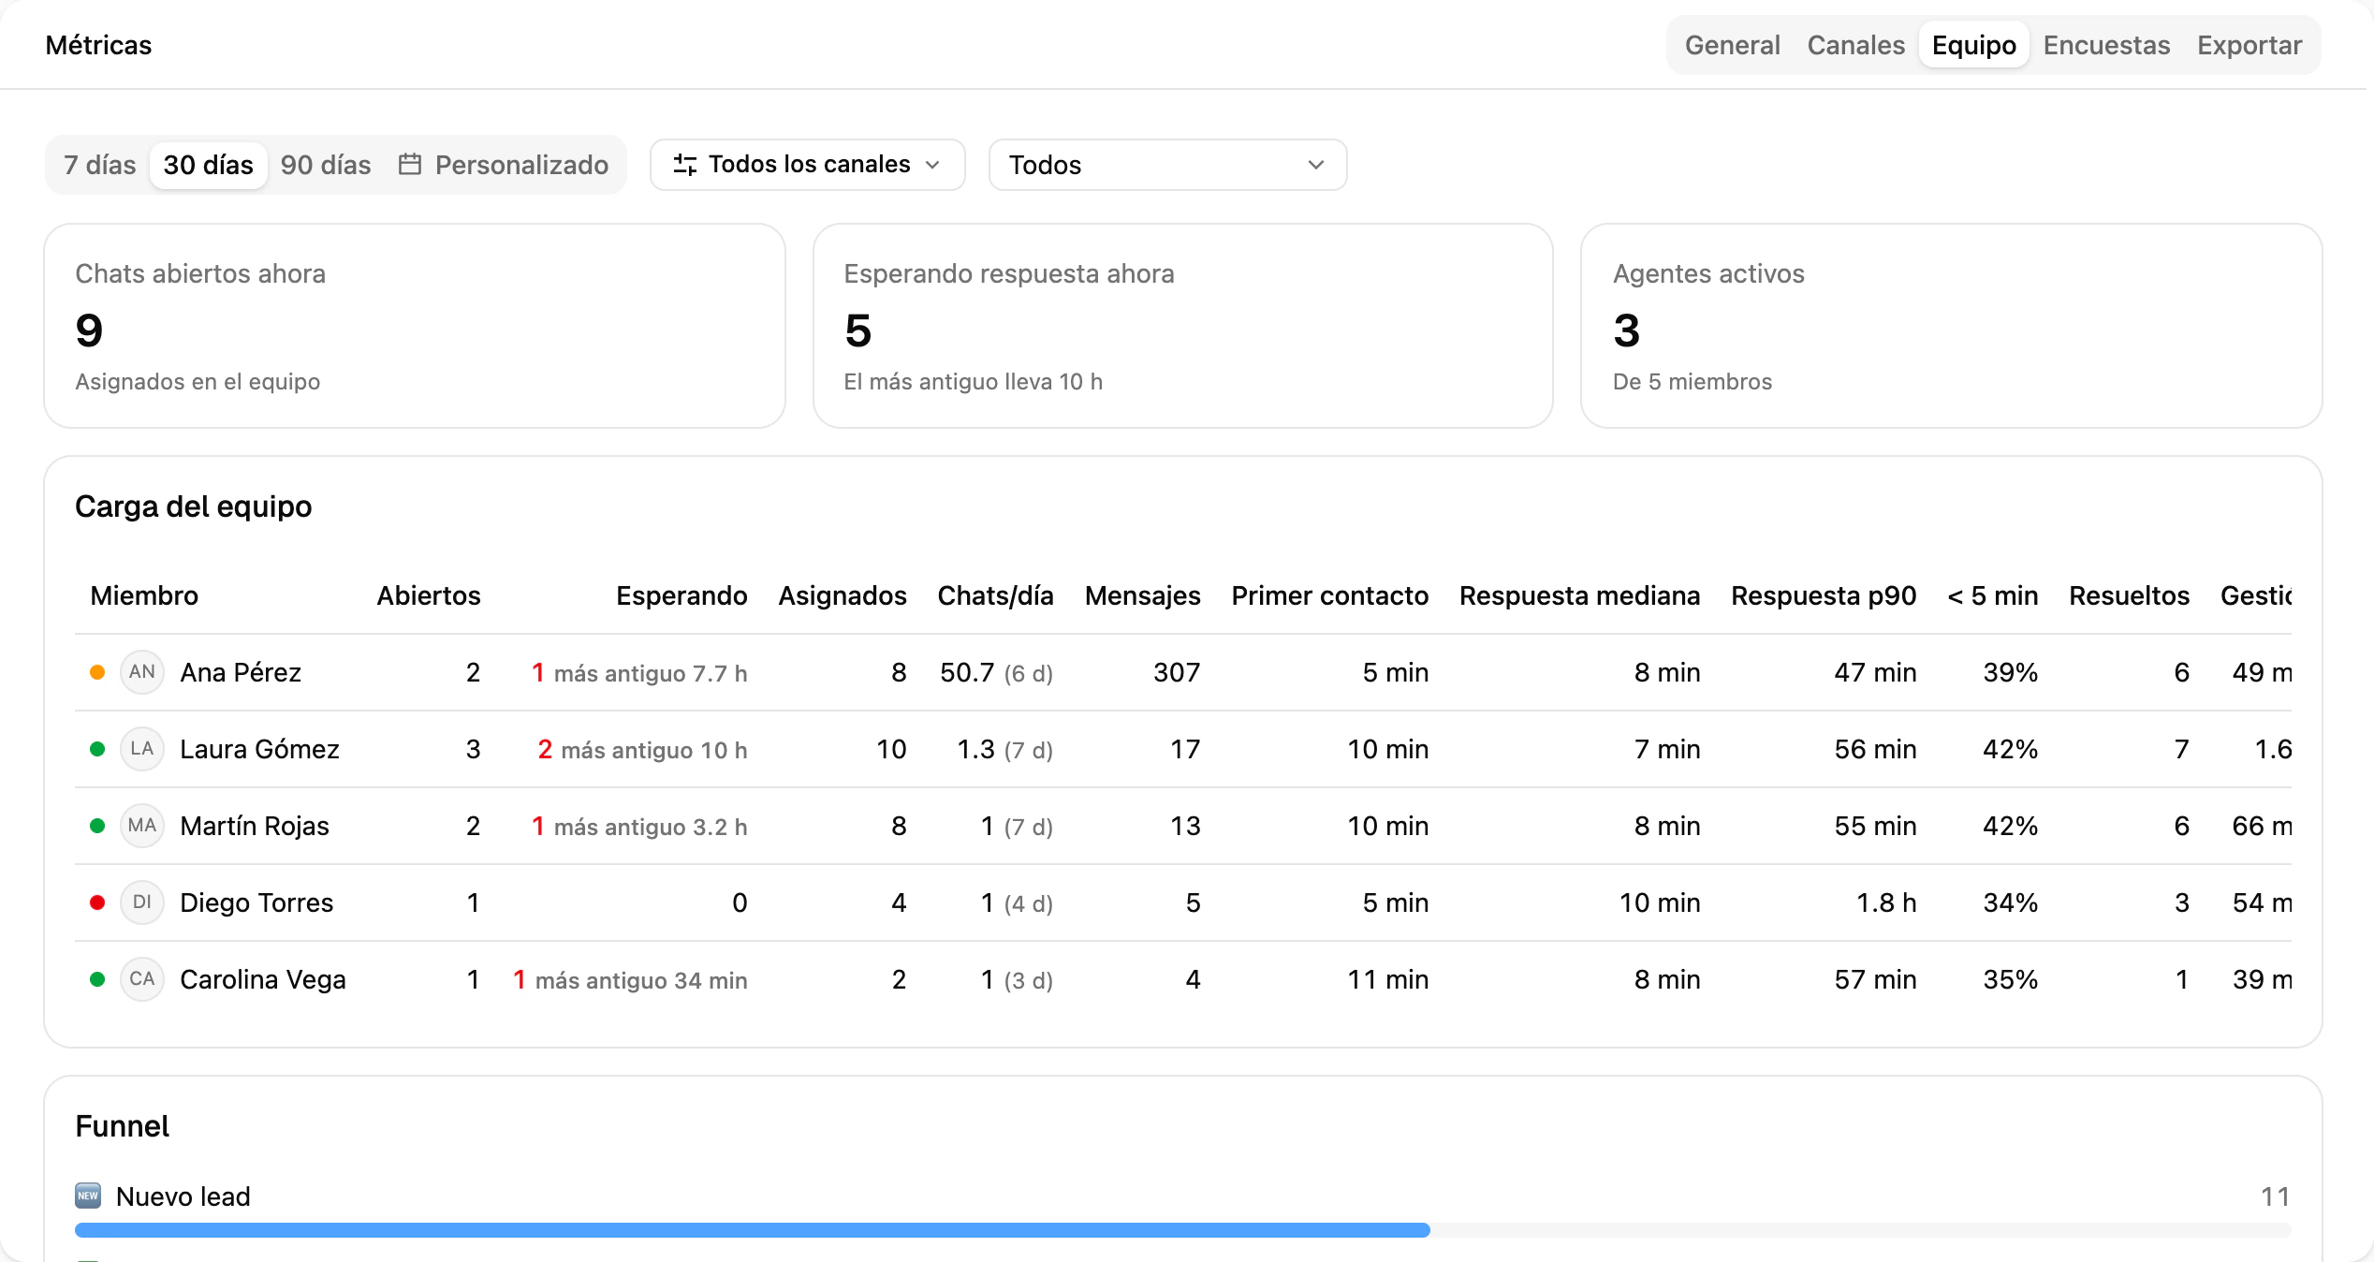This screenshot has height=1262, width=2374.
Task: Click the MA avatar for Martín Rojas
Action: [x=142, y=826]
